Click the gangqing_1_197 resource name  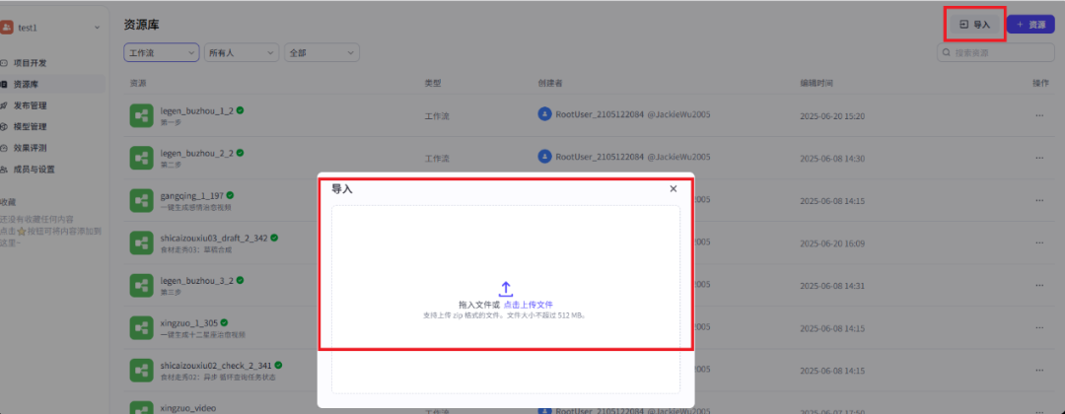pyautogui.click(x=192, y=195)
